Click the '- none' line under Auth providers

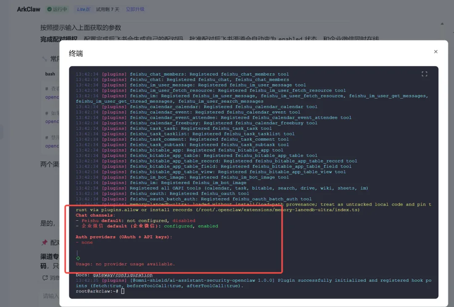click(x=84, y=242)
